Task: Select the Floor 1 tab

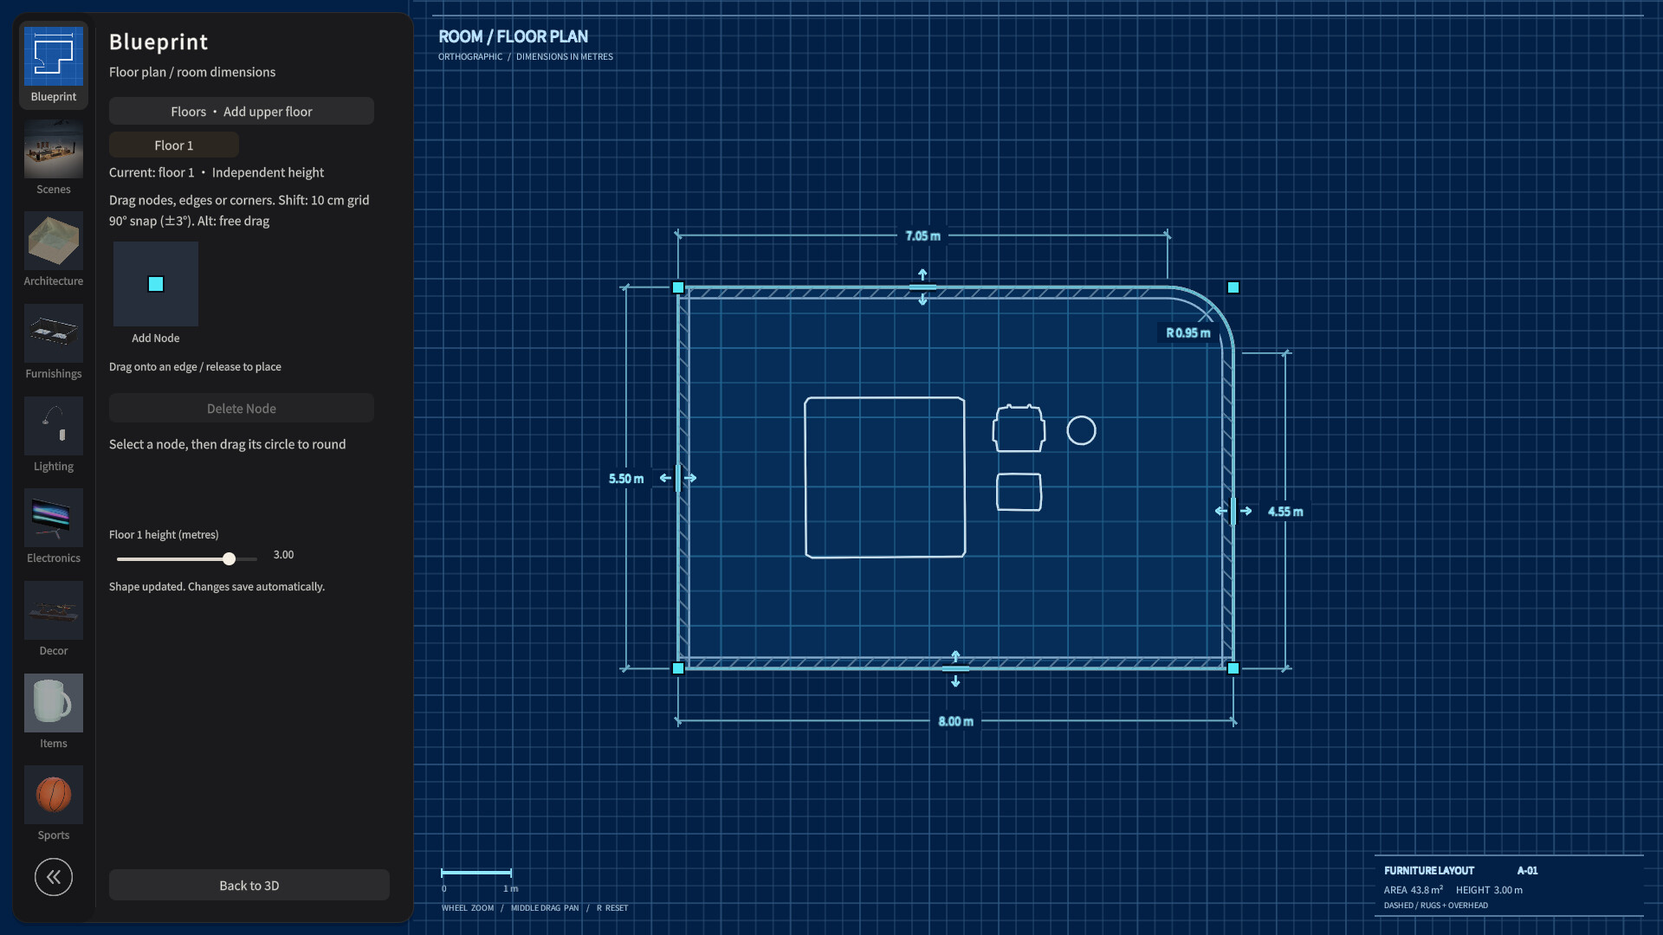Action: [x=174, y=145]
